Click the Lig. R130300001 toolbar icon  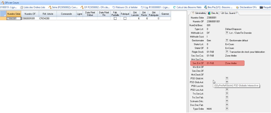coord(142,7)
